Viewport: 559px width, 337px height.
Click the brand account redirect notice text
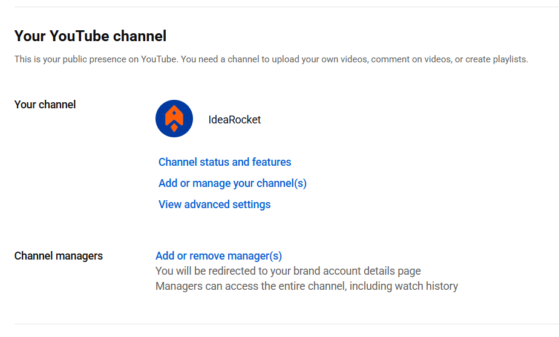pyautogui.click(x=288, y=271)
